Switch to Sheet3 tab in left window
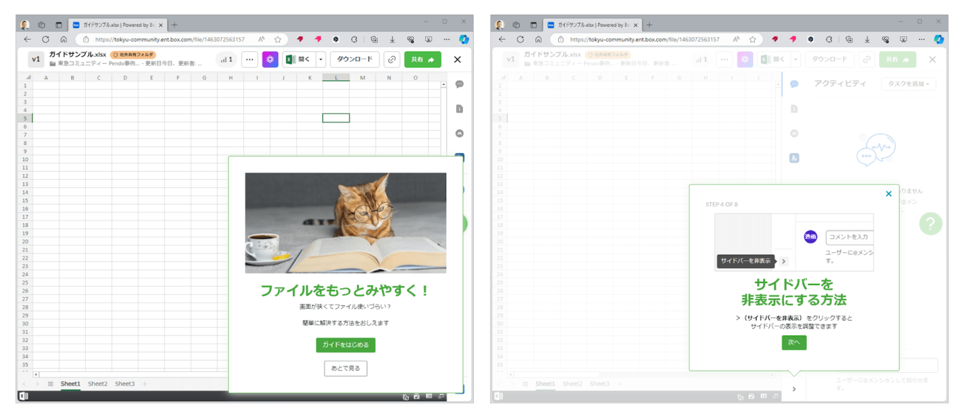Image resolution: width=962 pixels, height=413 pixels. (125, 384)
